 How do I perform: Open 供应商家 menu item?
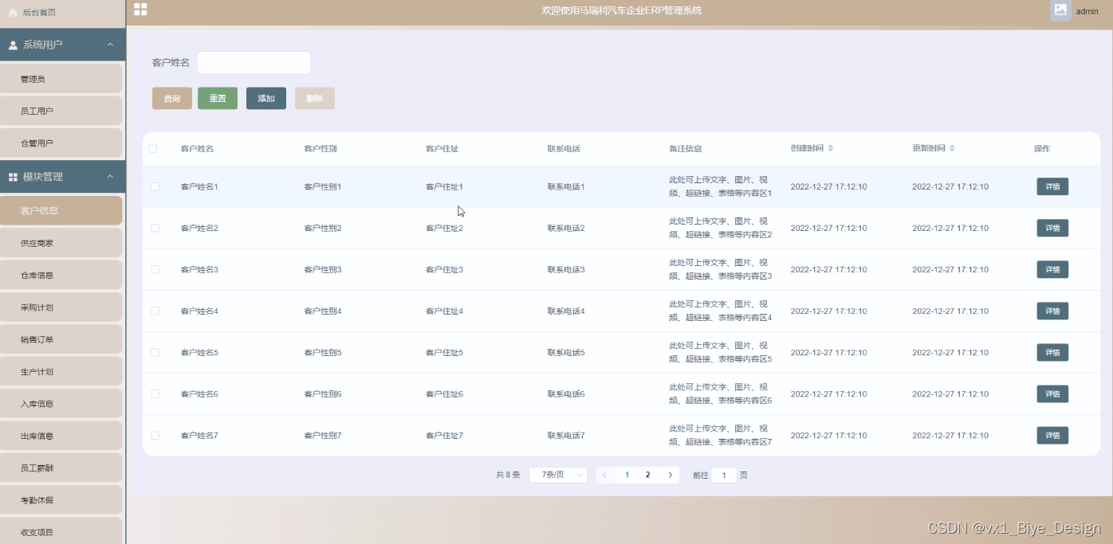click(61, 243)
